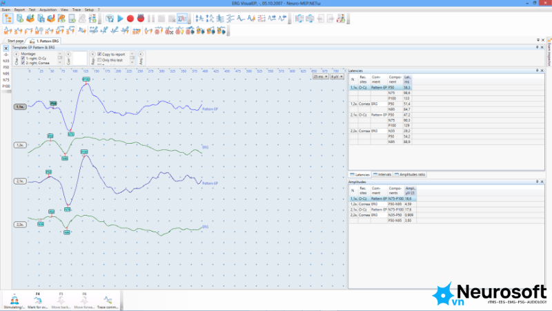The height and width of the screenshot is (311, 552).
Task: Click the red Record button
Action: [130, 19]
